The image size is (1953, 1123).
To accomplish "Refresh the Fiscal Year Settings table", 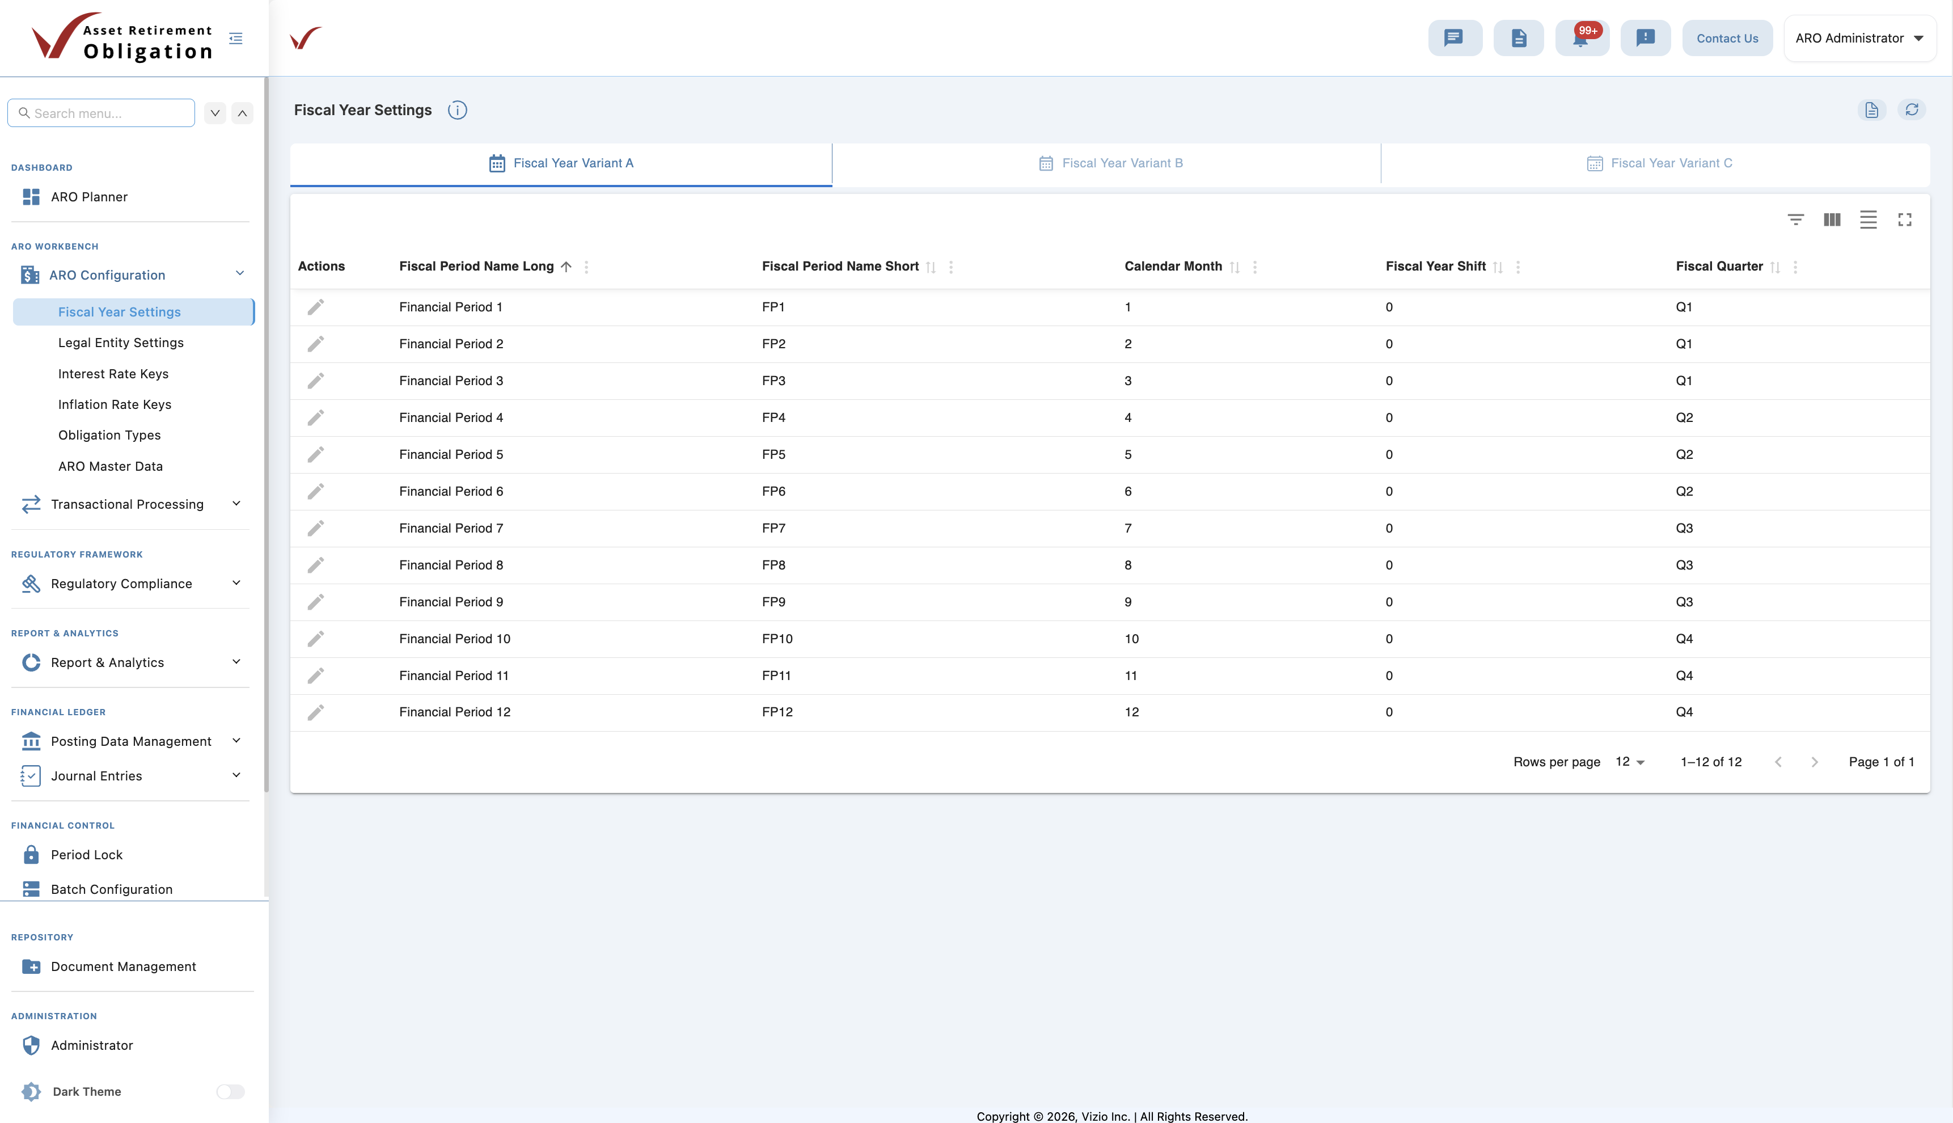I will coord(1913,109).
